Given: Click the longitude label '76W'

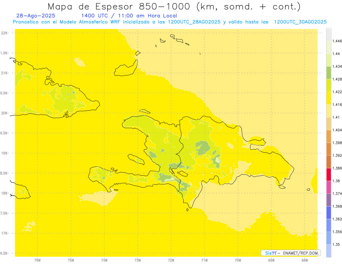Looking at the screenshot, I should pos(37,260).
